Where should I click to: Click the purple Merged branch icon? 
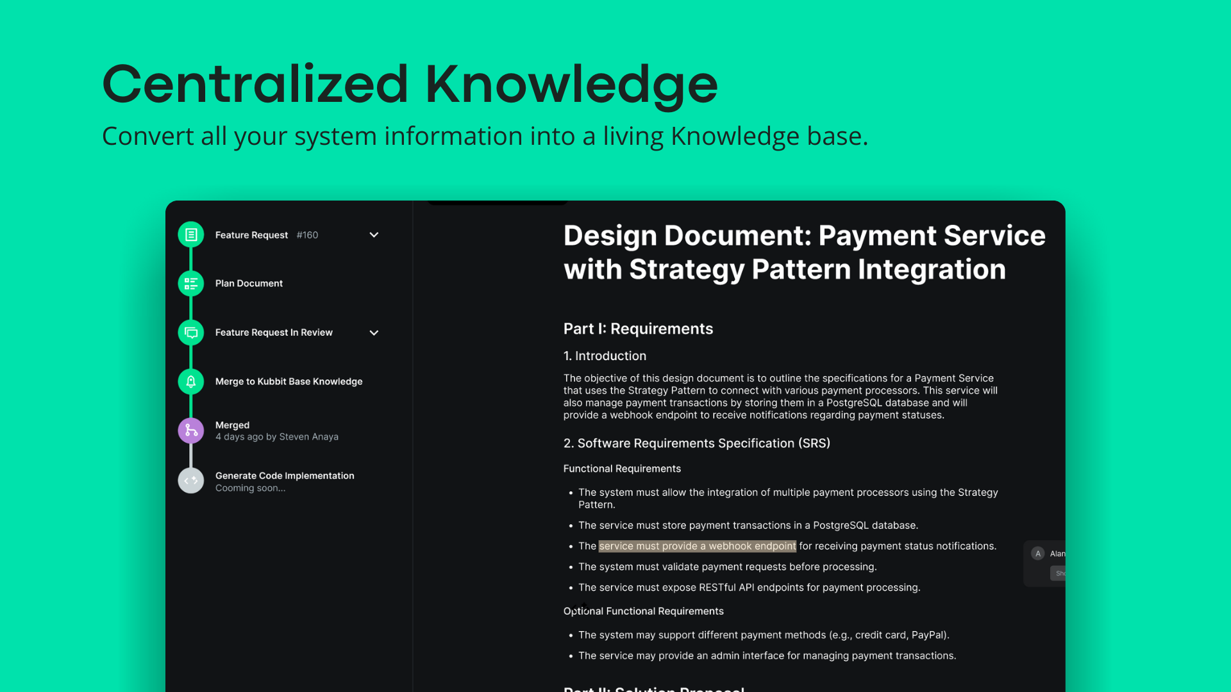pyautogui.click(x=191, y=431)
